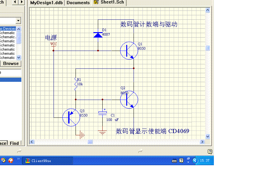This screenshot has height=191, width=255.
Task: Open the library combo box dropdown arrow
Action: (18, 21)
